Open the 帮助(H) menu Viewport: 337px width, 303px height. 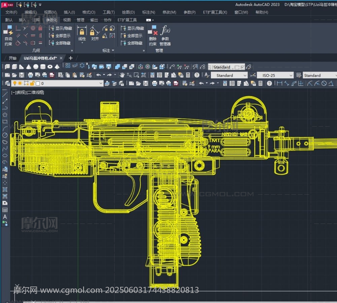(262, 12)
